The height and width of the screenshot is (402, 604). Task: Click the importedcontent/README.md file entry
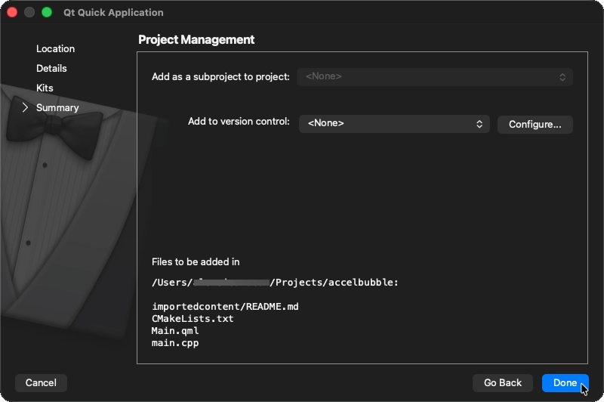click(x=225, y=307)
